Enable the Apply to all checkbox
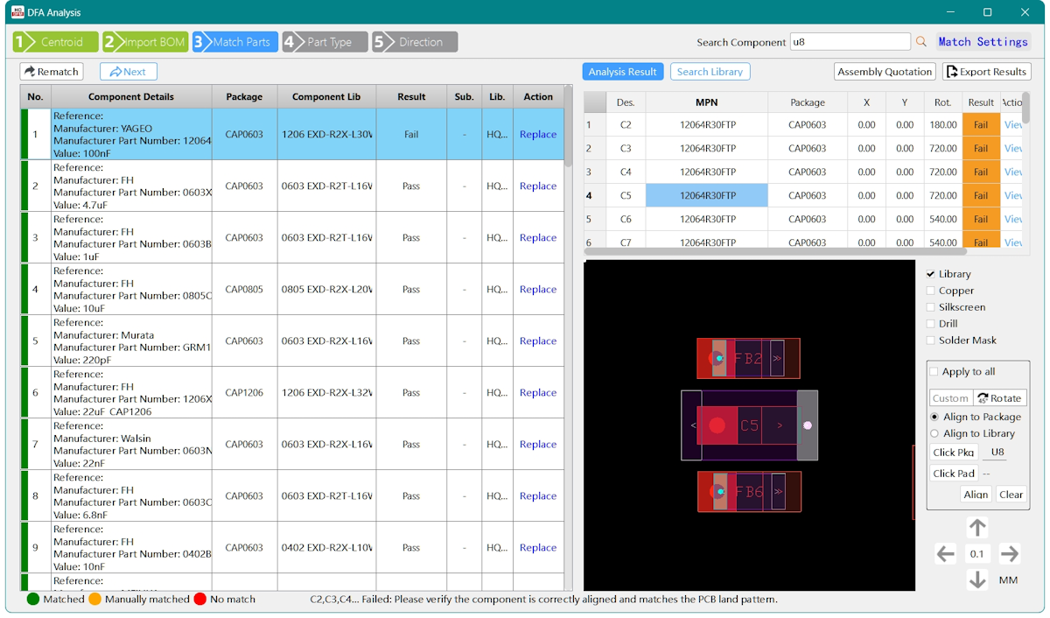Viewport: 1050px width, 618px height. (x=934, y=371)
